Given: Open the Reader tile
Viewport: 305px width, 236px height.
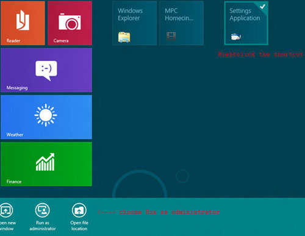Looking at the screenshot, I should coord(23,23).
